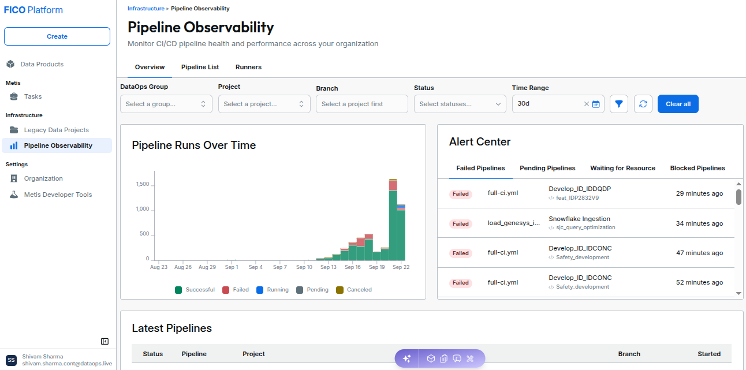746x370 pixels.
Task: Click the Branch select field
Action: (362, 104)
